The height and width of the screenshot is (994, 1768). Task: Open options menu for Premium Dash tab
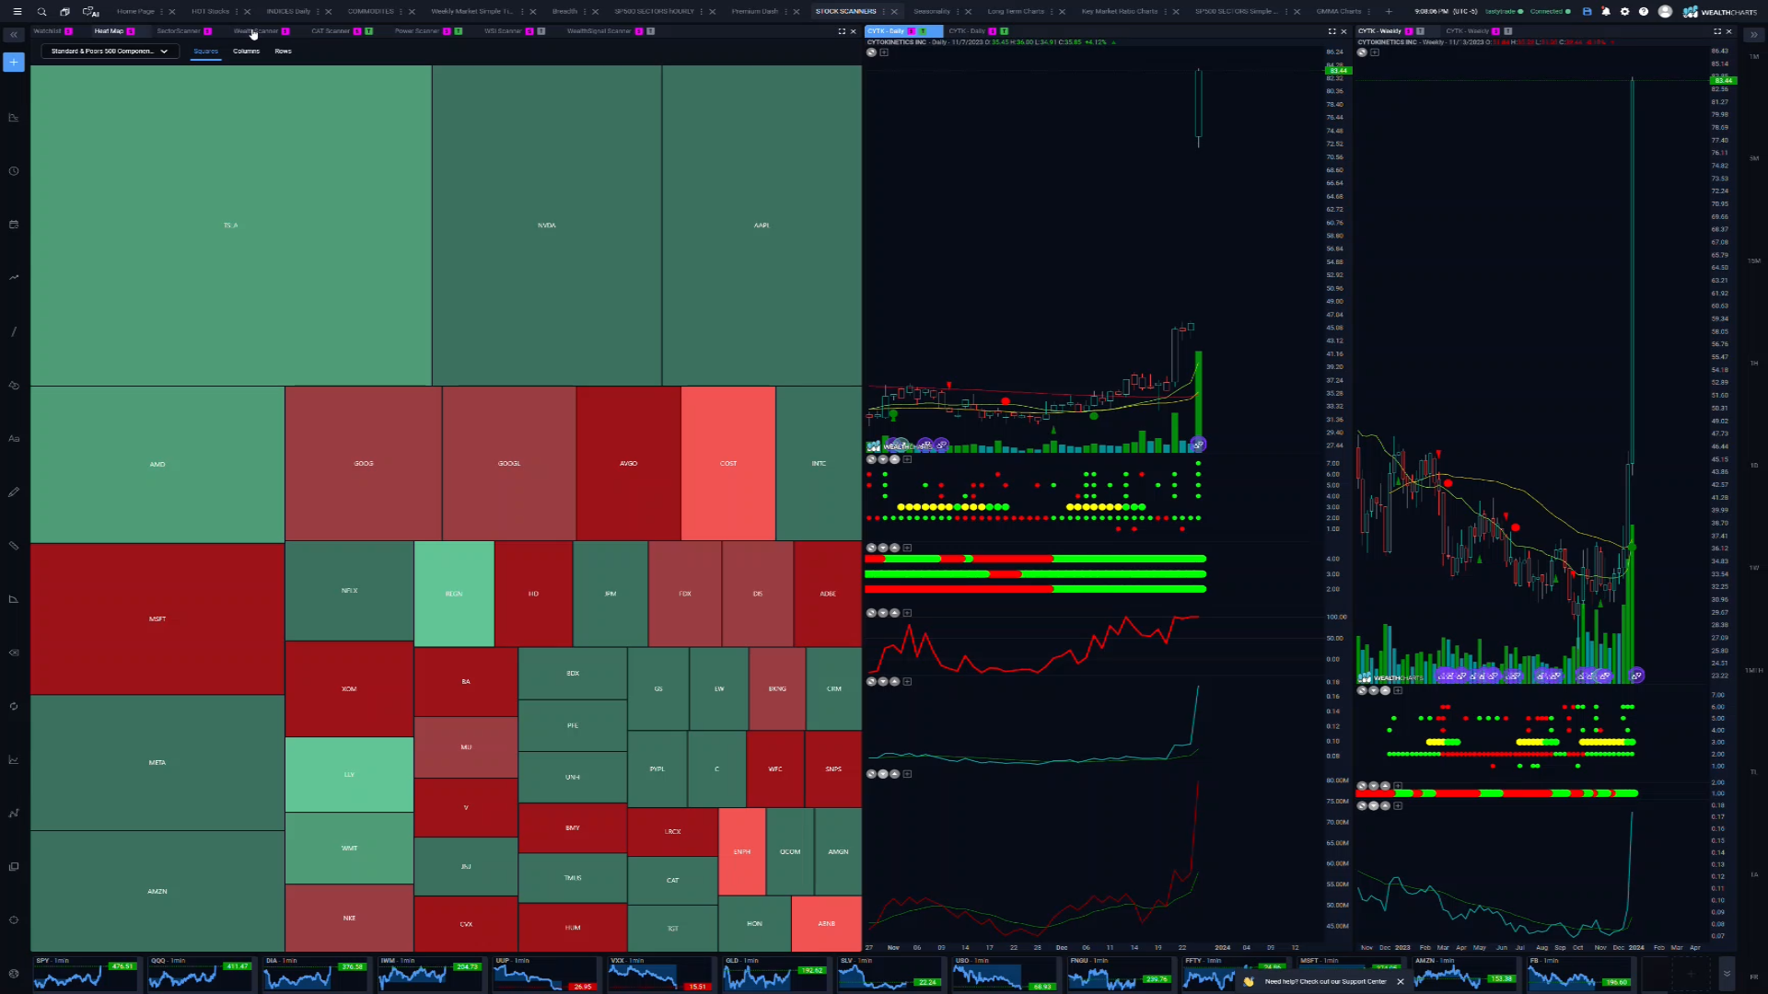pos(785,12)
